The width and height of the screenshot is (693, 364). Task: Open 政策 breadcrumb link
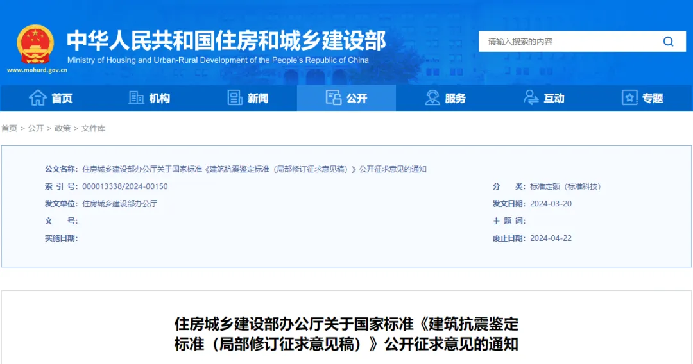point(63,129)
